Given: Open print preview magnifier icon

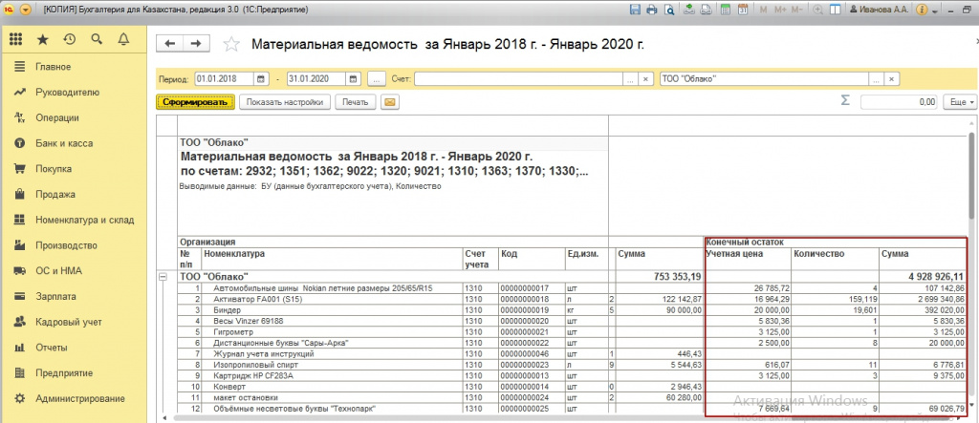Looking at the screenshot, I should 669,10.
